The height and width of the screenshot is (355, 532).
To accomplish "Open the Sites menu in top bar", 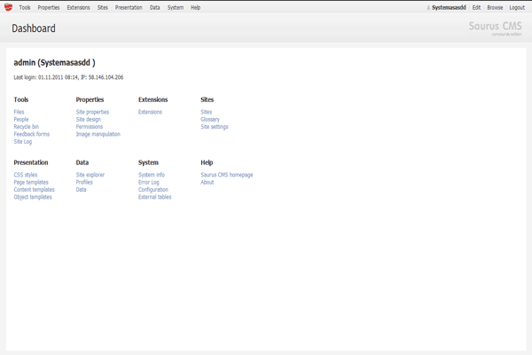I will (103, 7).
